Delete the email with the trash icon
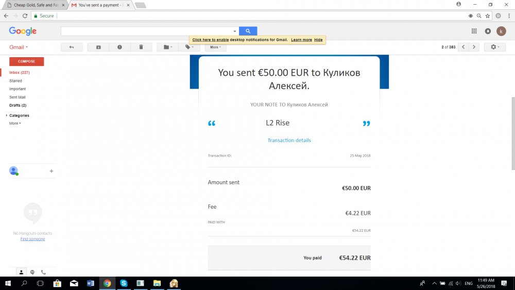515x290 pixels. [141, 47]
